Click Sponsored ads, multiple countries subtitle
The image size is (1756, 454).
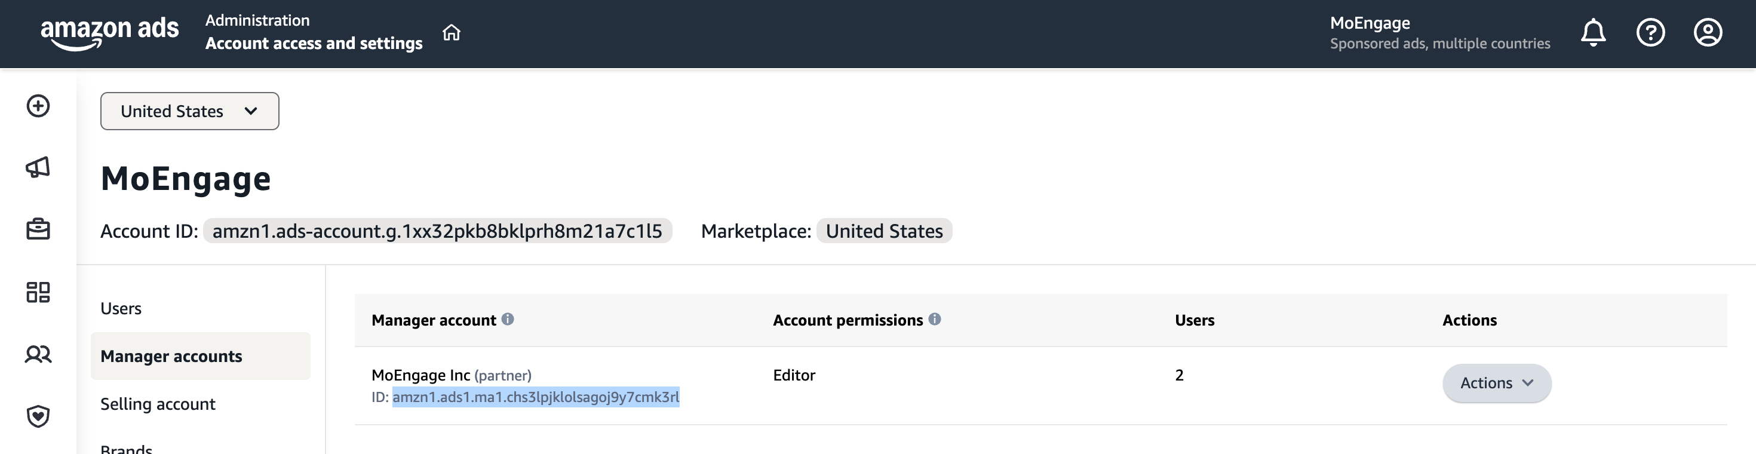[x=1439, y=44]
